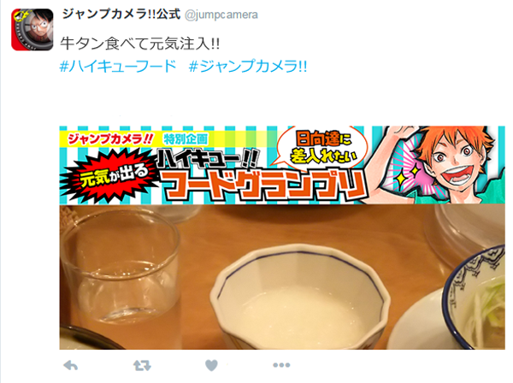This screenshot has height=383, width=513.
Task: Open the フードグランプリ banner image
Action: click(282, 165)
